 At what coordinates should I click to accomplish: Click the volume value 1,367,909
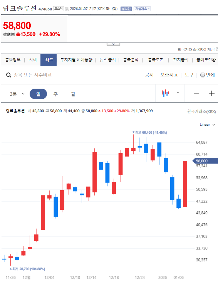[x=144, y=111]
